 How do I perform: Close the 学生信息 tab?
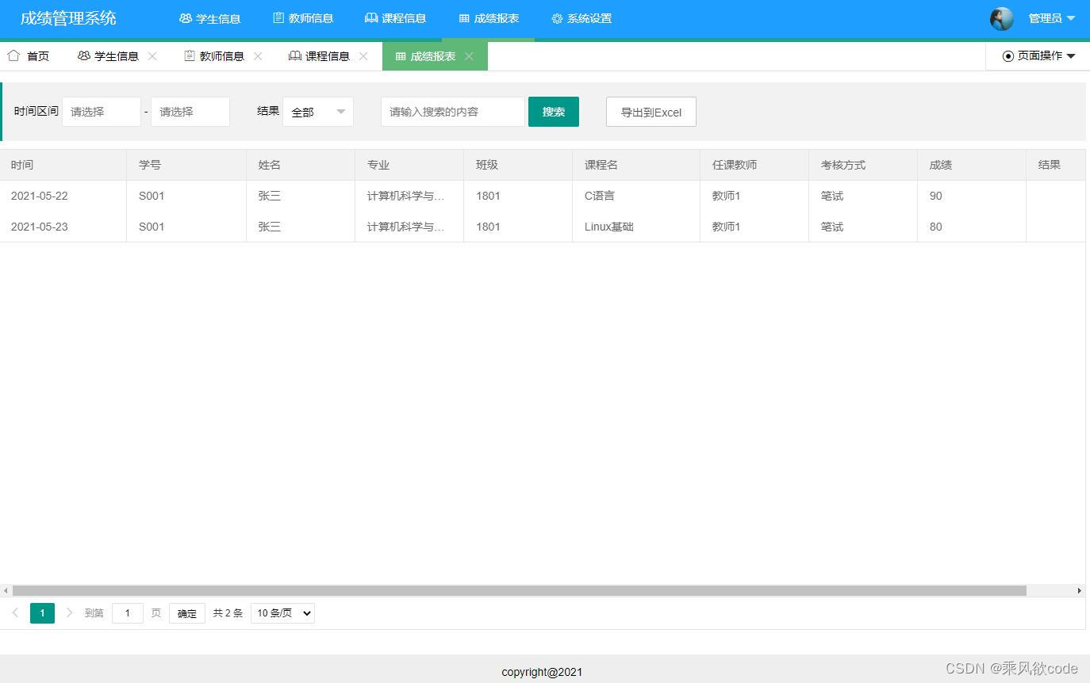click(x=151, y=55)
